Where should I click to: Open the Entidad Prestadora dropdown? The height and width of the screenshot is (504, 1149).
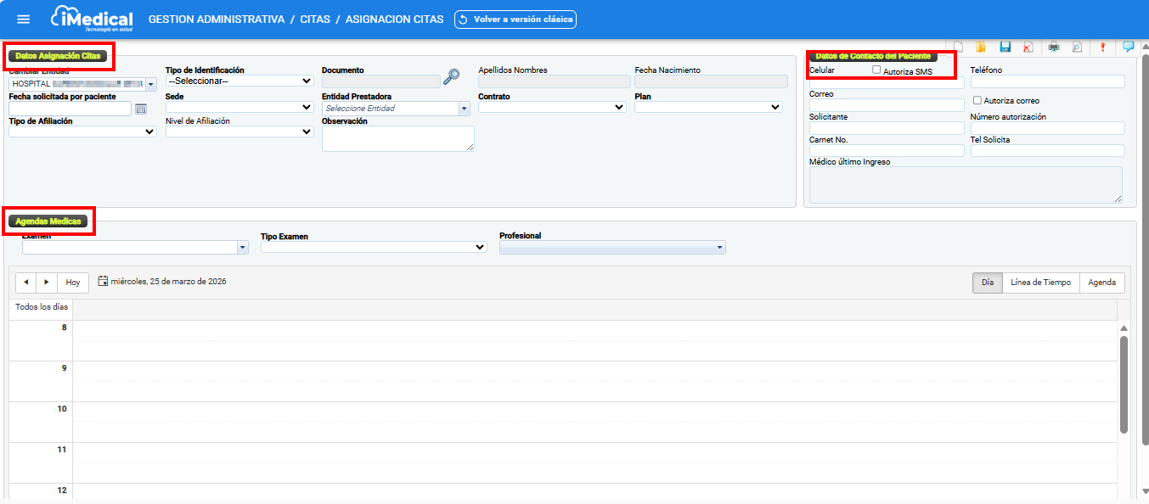pyautogui.click(x=465, y=109)
